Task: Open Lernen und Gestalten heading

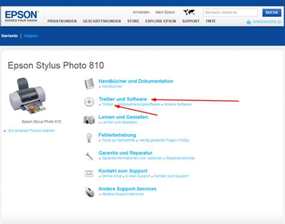Action: 123,117
